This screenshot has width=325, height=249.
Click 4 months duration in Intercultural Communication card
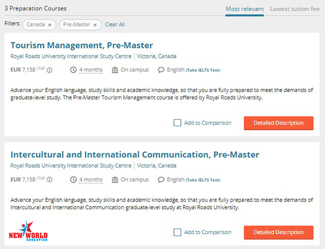coord(91,180)
